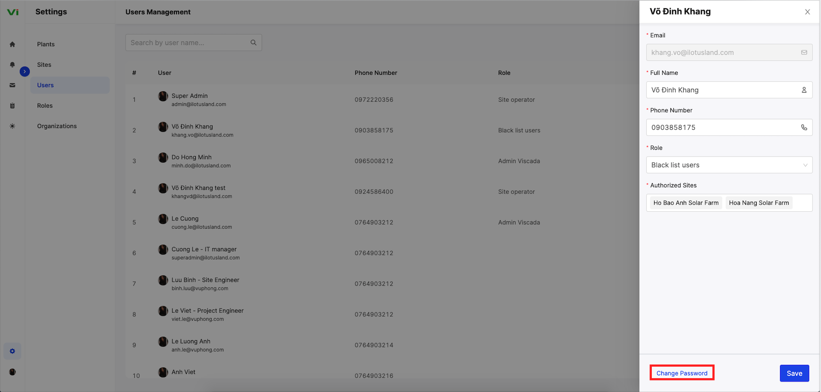Click the envelope icon in left rail

point(12,85)
